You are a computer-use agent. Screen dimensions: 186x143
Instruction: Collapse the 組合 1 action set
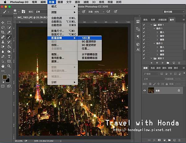click(x=151, y=25)
